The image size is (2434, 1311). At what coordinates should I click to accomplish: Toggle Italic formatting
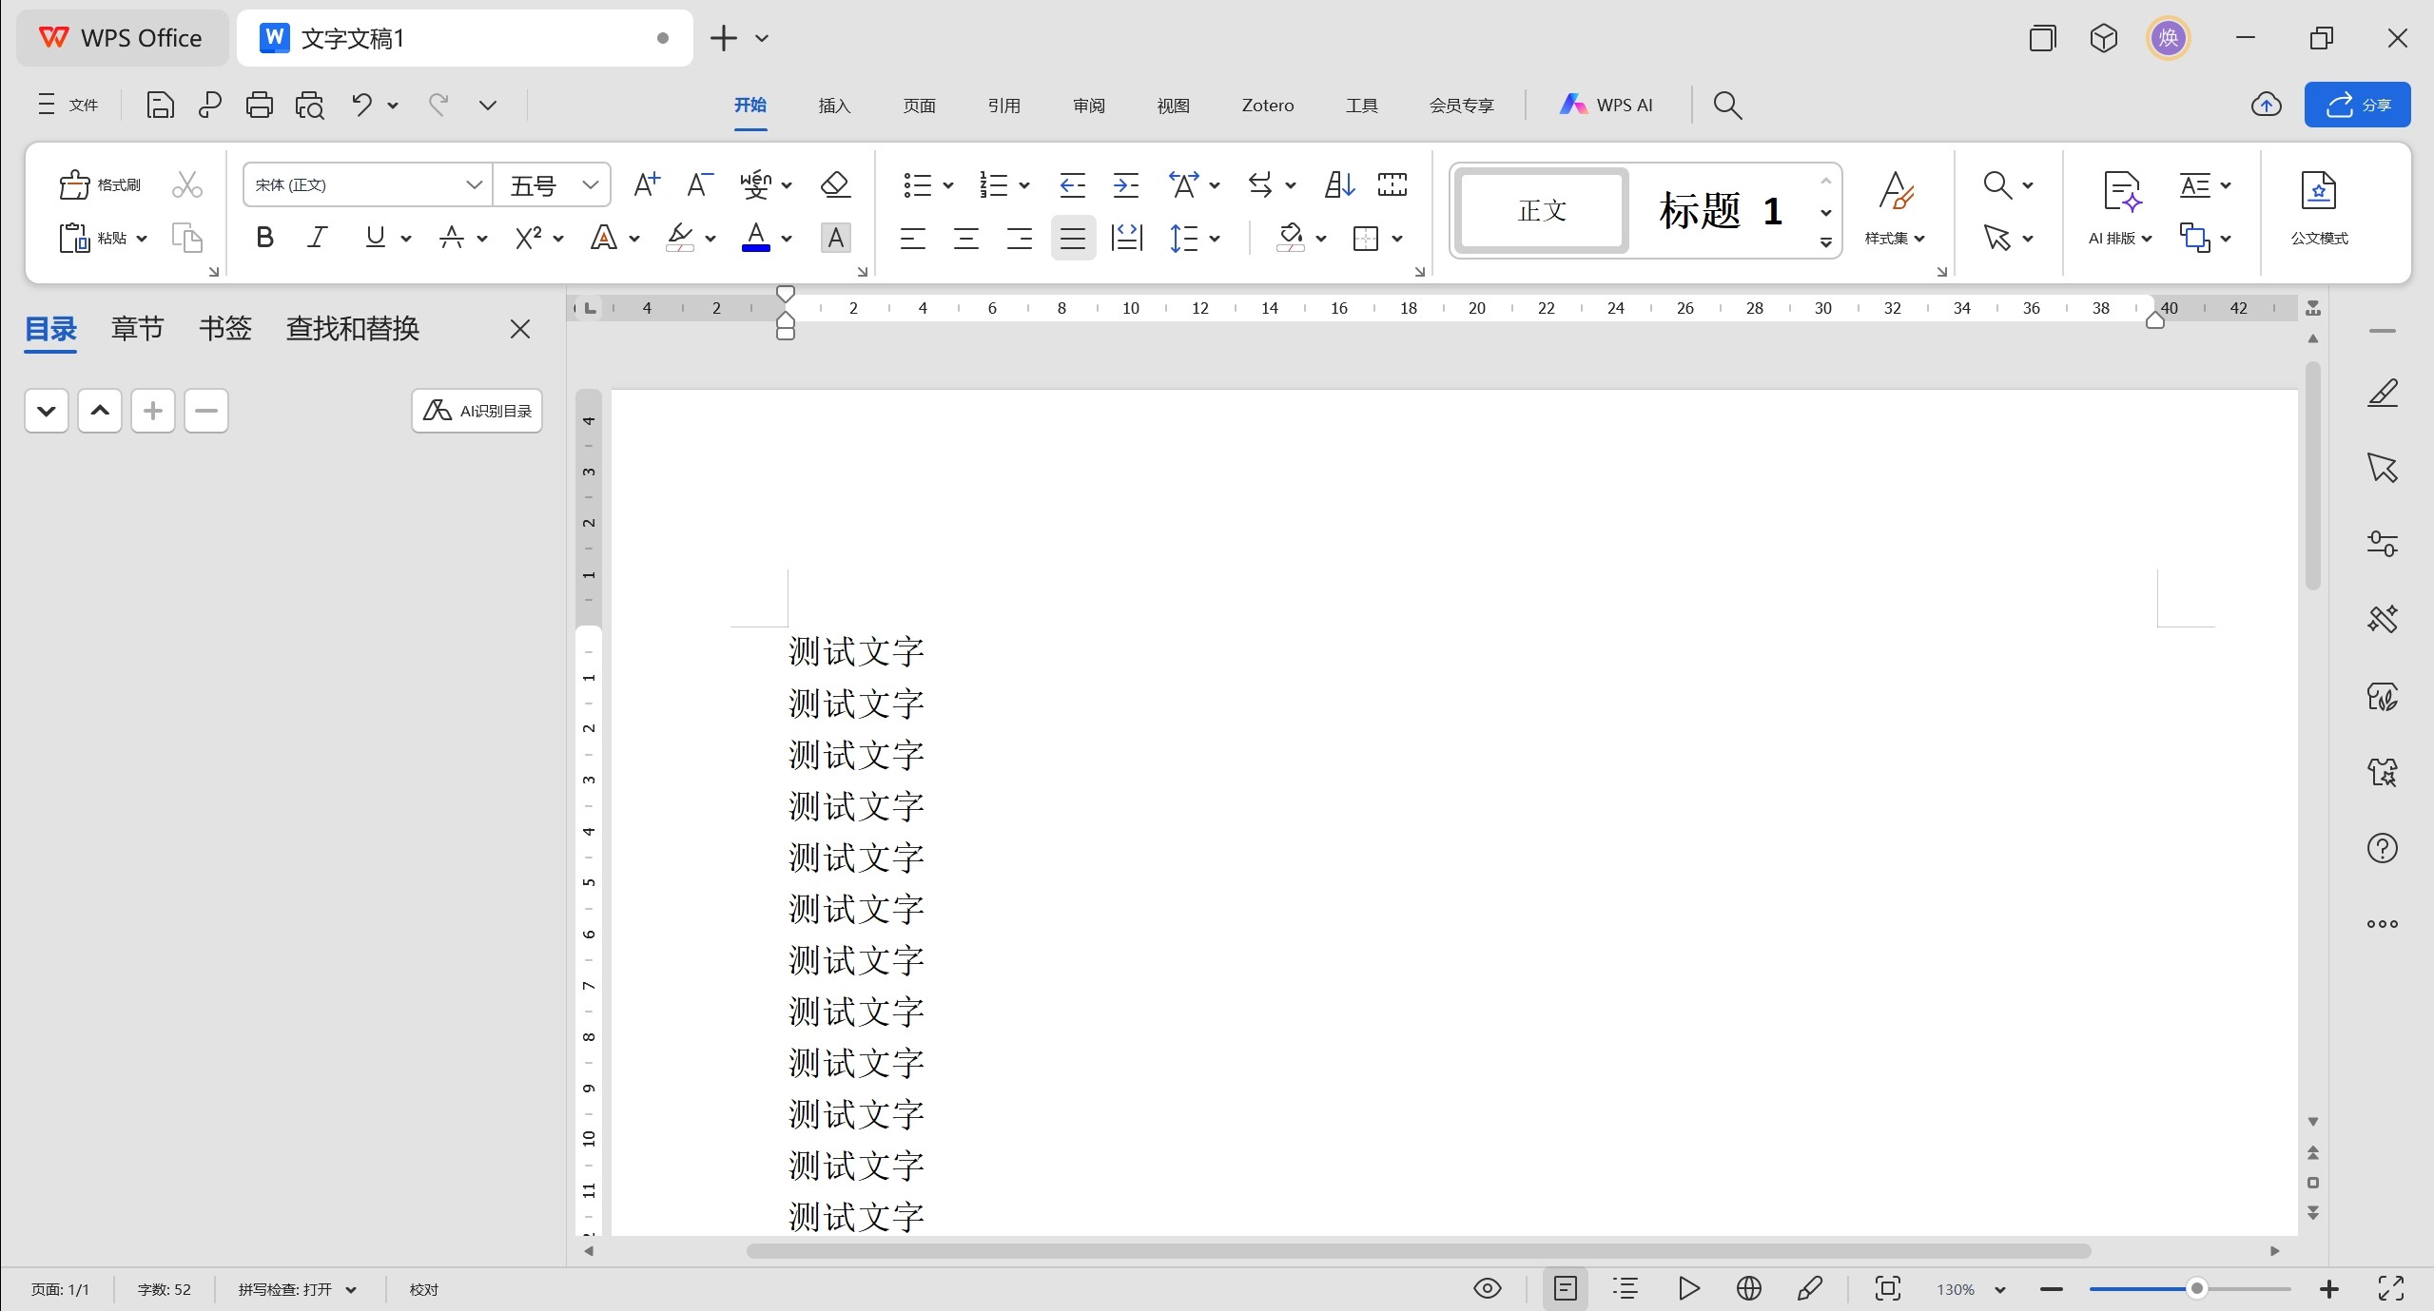coord(318,238)
